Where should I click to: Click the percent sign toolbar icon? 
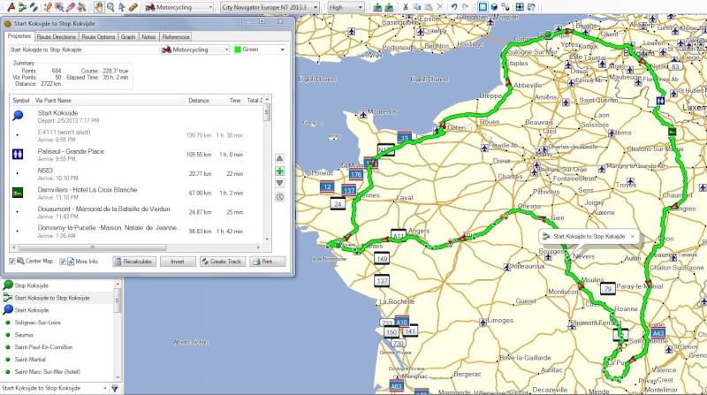click(506, 7)
